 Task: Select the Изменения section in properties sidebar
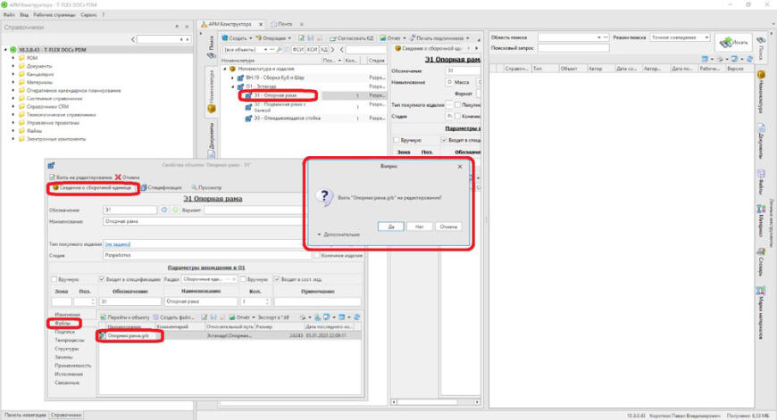[x=67, y=315]
